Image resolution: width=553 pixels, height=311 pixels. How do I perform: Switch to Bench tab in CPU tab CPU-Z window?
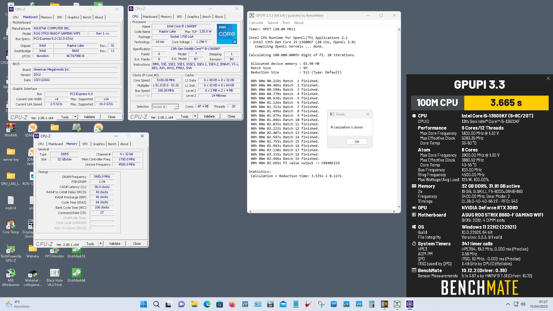pyautogui.click(x=207, y=17)
